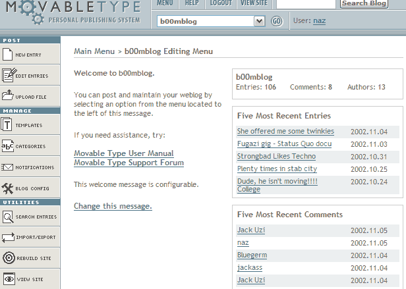Click the Notifications envelope icon
The image size is (406, 289).
7,167
